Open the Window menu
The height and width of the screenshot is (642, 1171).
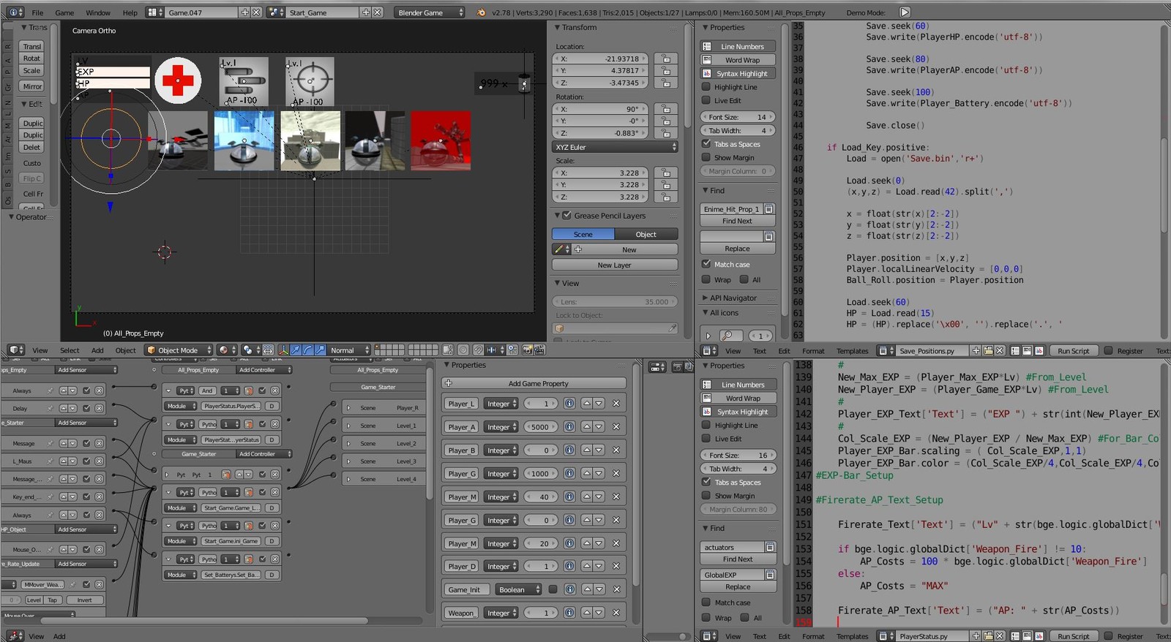click(x=98, y=12)
